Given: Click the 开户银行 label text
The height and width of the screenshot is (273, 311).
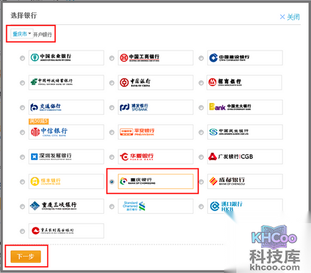Looking at the screenshot, I should tap(42, 34).
